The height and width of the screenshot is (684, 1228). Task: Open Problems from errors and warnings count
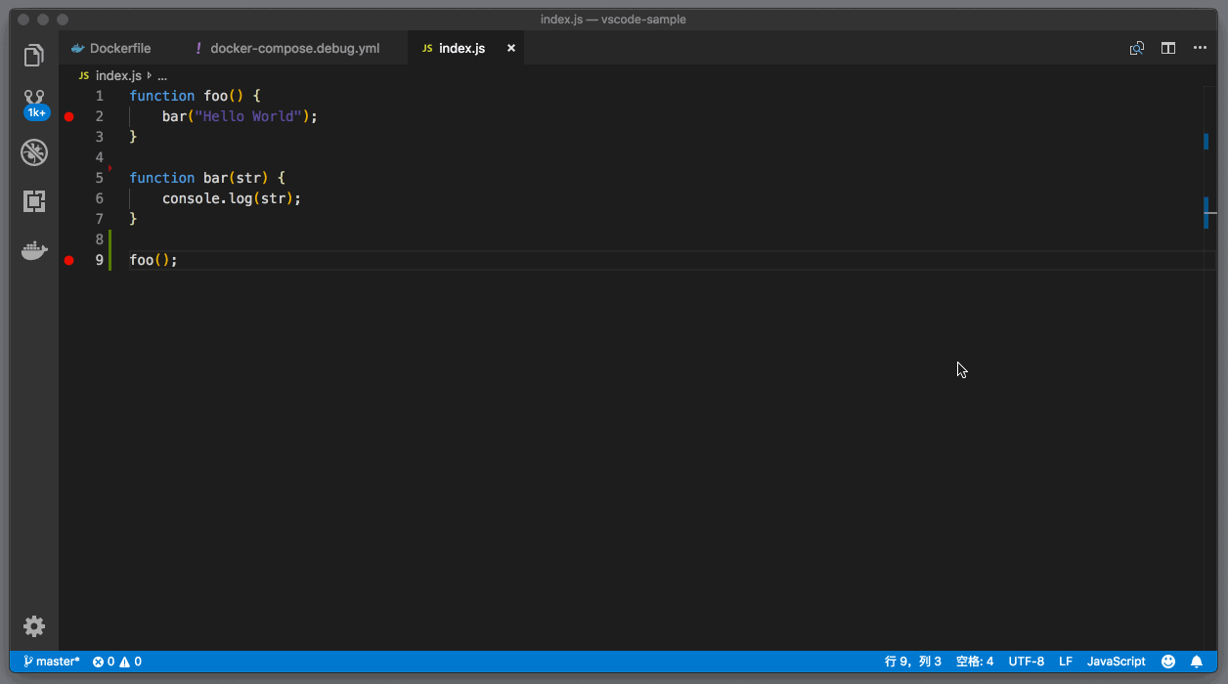(117, 662)
